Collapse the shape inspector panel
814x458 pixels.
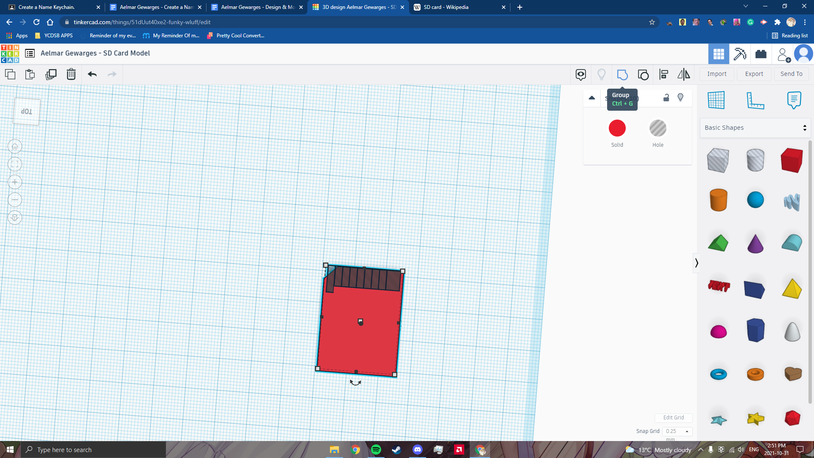coord(592,98)
